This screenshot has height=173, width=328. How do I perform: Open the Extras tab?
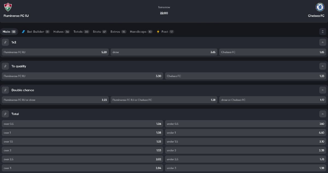[118, 32]
